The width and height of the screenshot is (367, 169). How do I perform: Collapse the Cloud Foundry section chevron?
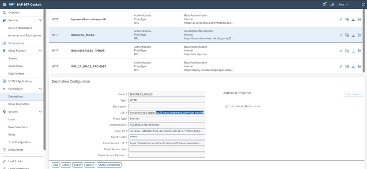pos(40,51)
